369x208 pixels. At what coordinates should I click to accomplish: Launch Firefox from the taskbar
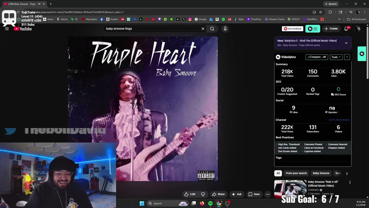202,203
